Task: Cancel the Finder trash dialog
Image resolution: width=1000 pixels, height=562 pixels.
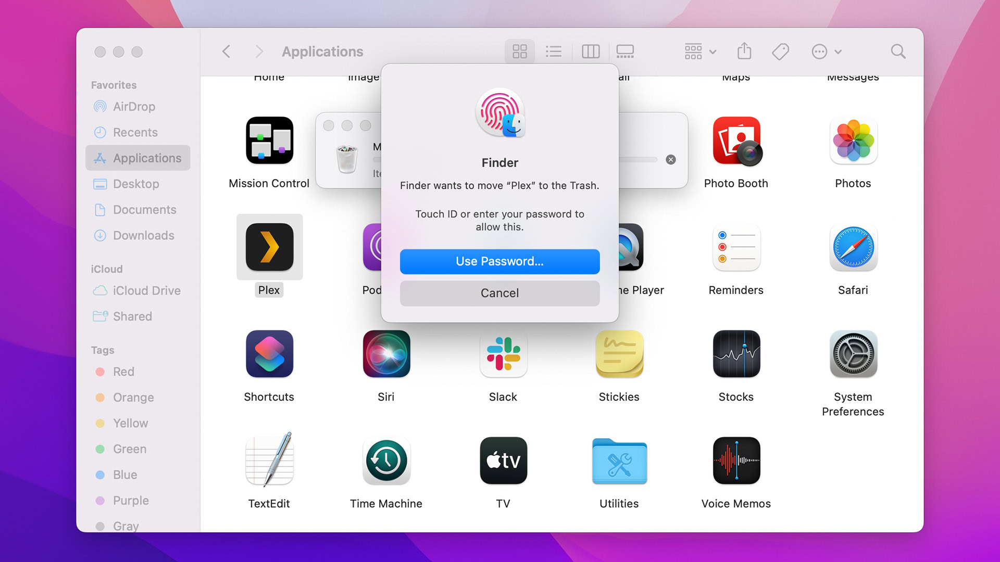Action: 499,293
